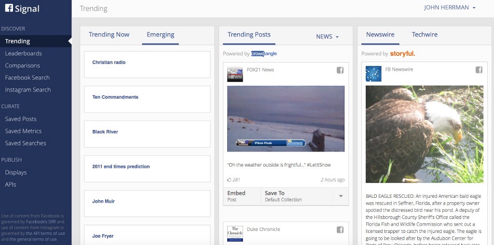Viewport: 494px width, 245px height.
Task: Click the Facebook Signal logo icon
Action: (x=9, y=8)
